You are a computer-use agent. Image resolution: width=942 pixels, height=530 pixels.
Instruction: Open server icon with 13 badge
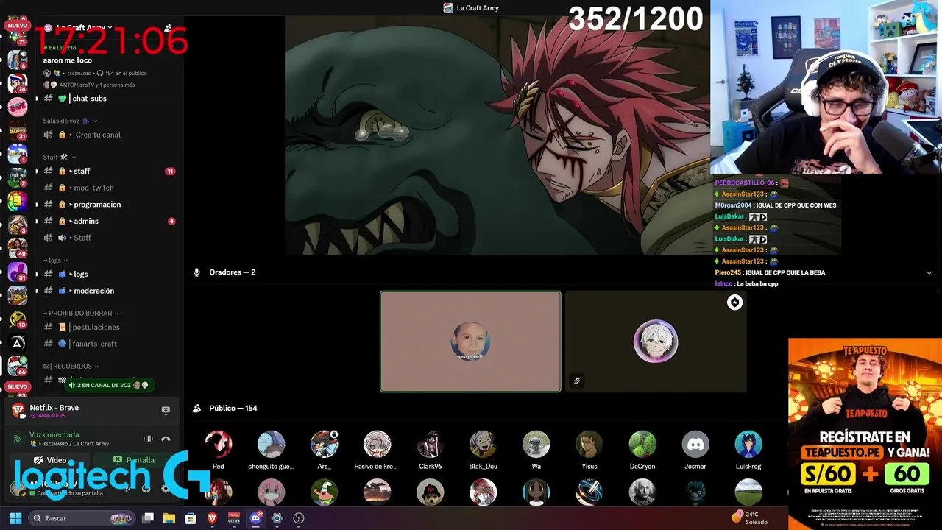(x=18, y=318)
